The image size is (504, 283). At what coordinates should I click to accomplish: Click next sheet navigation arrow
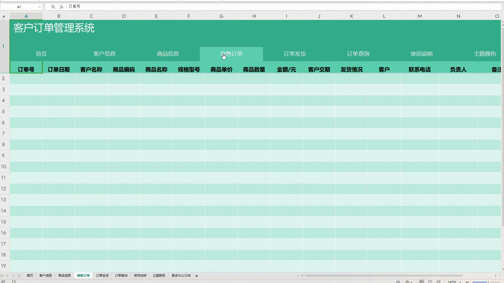13,276
